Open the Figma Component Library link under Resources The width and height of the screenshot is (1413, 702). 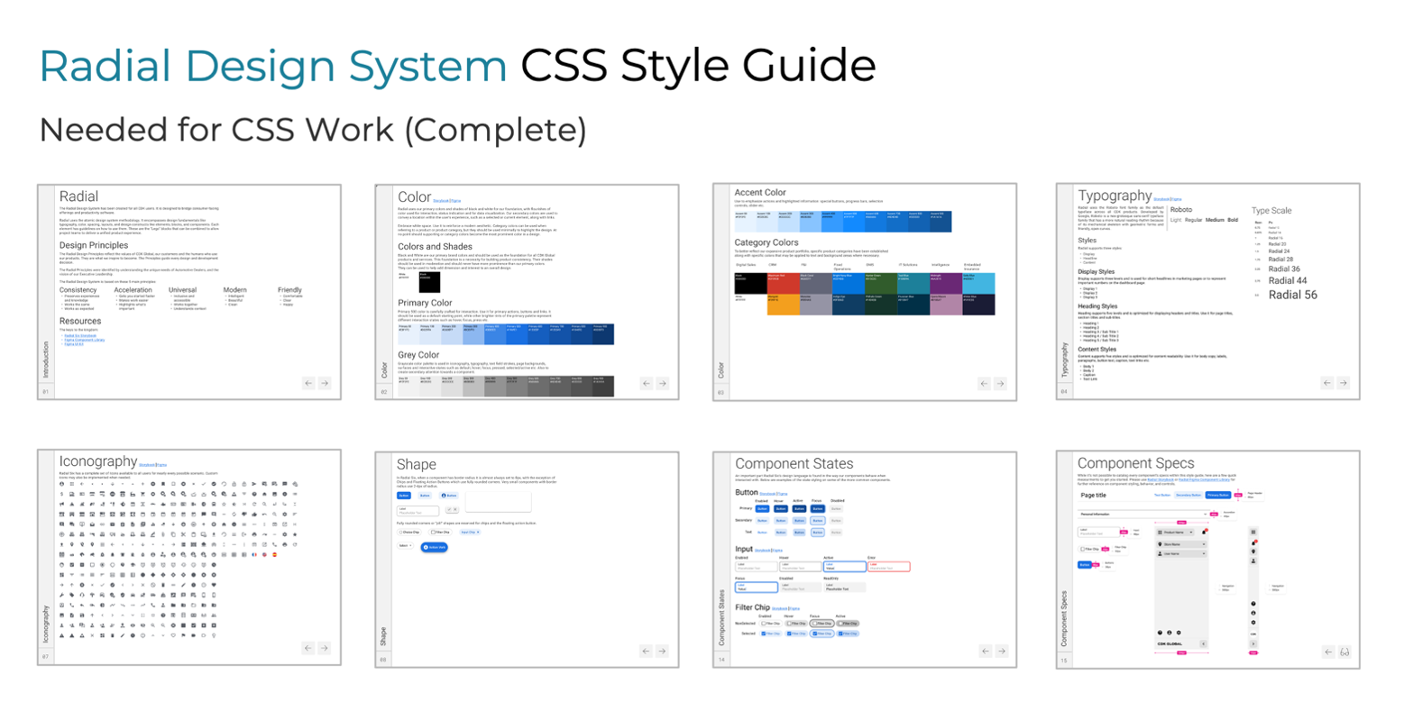tap(84, 340)
